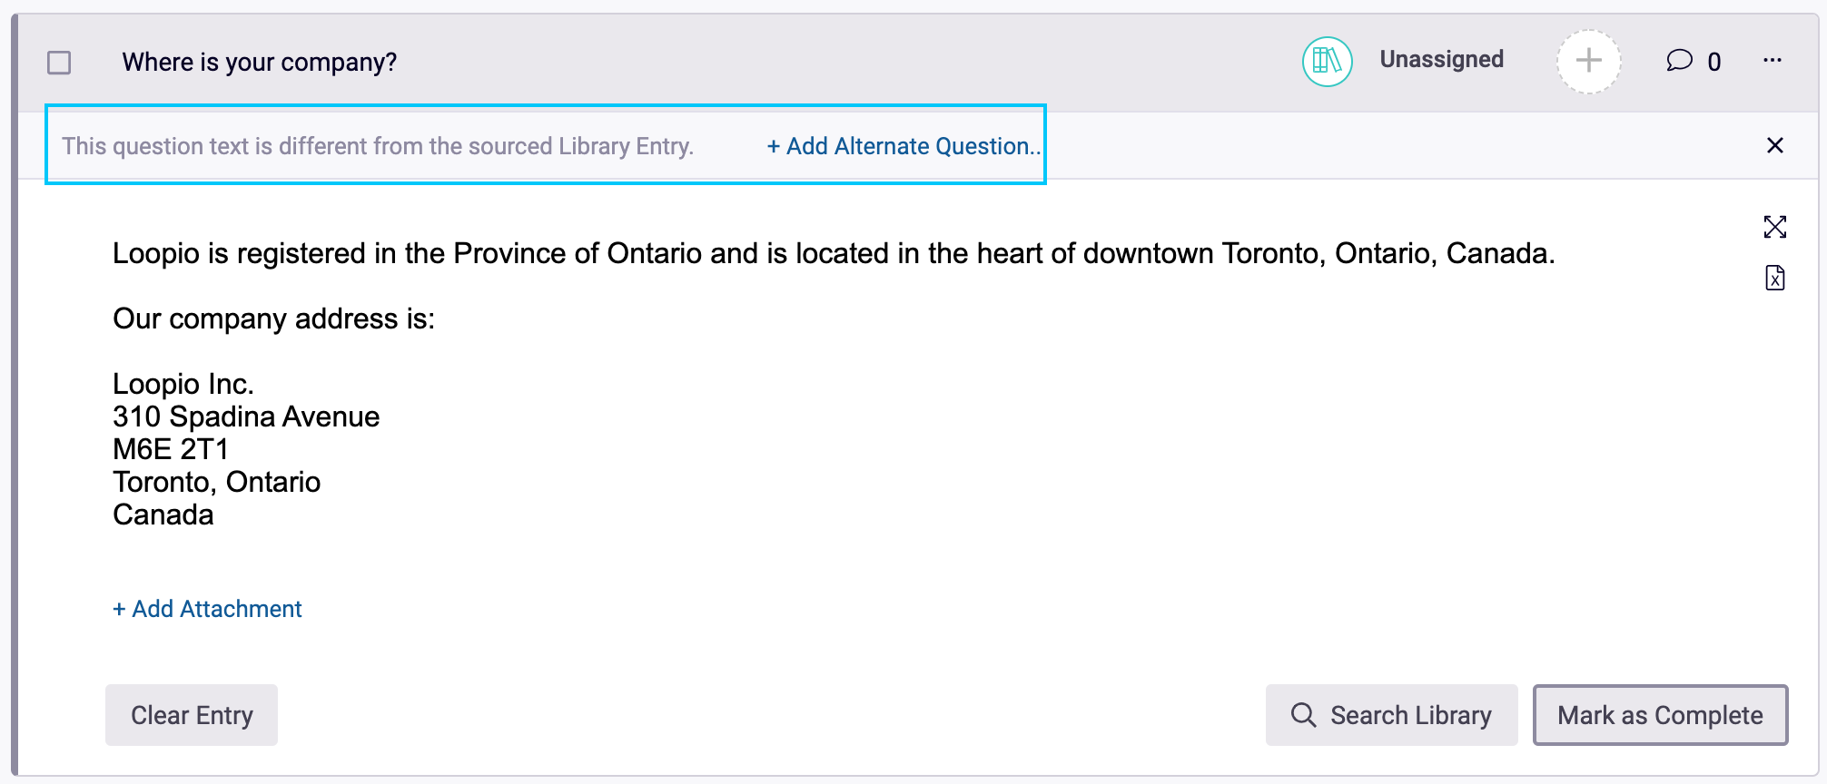Expand the answer editor to full screen
This screenshot has width=1827, height=784.
click(1775, 227)
